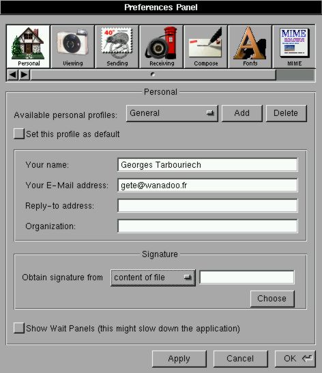Viewport: 322px width, 373px height.
Task: Click the Delete profile button
Action: point(287,113)
